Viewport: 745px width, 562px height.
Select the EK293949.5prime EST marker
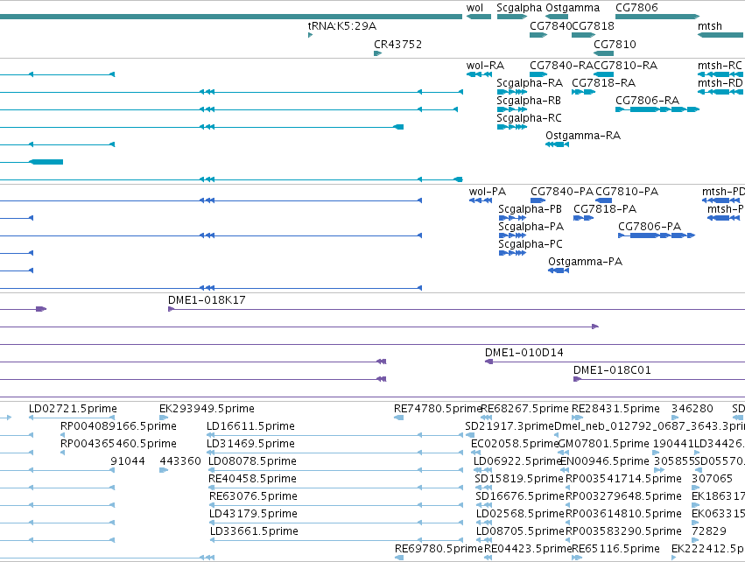pos(164,418)
